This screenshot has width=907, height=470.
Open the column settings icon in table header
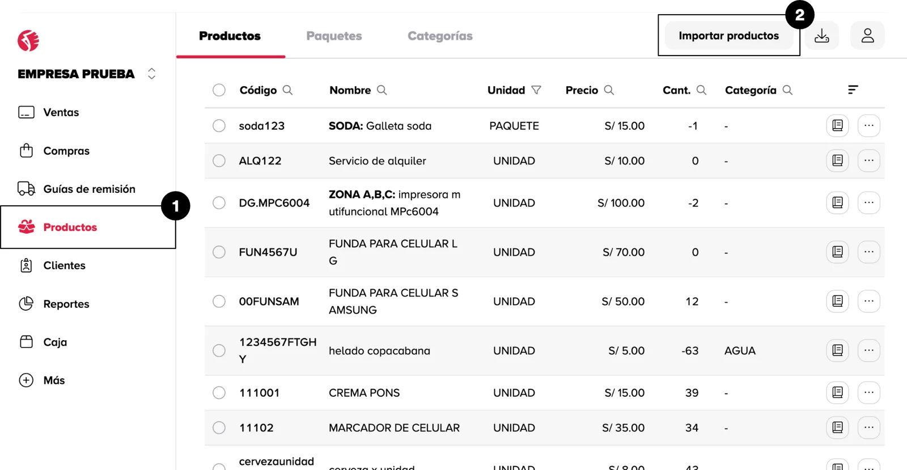click(x=853, y=90)
